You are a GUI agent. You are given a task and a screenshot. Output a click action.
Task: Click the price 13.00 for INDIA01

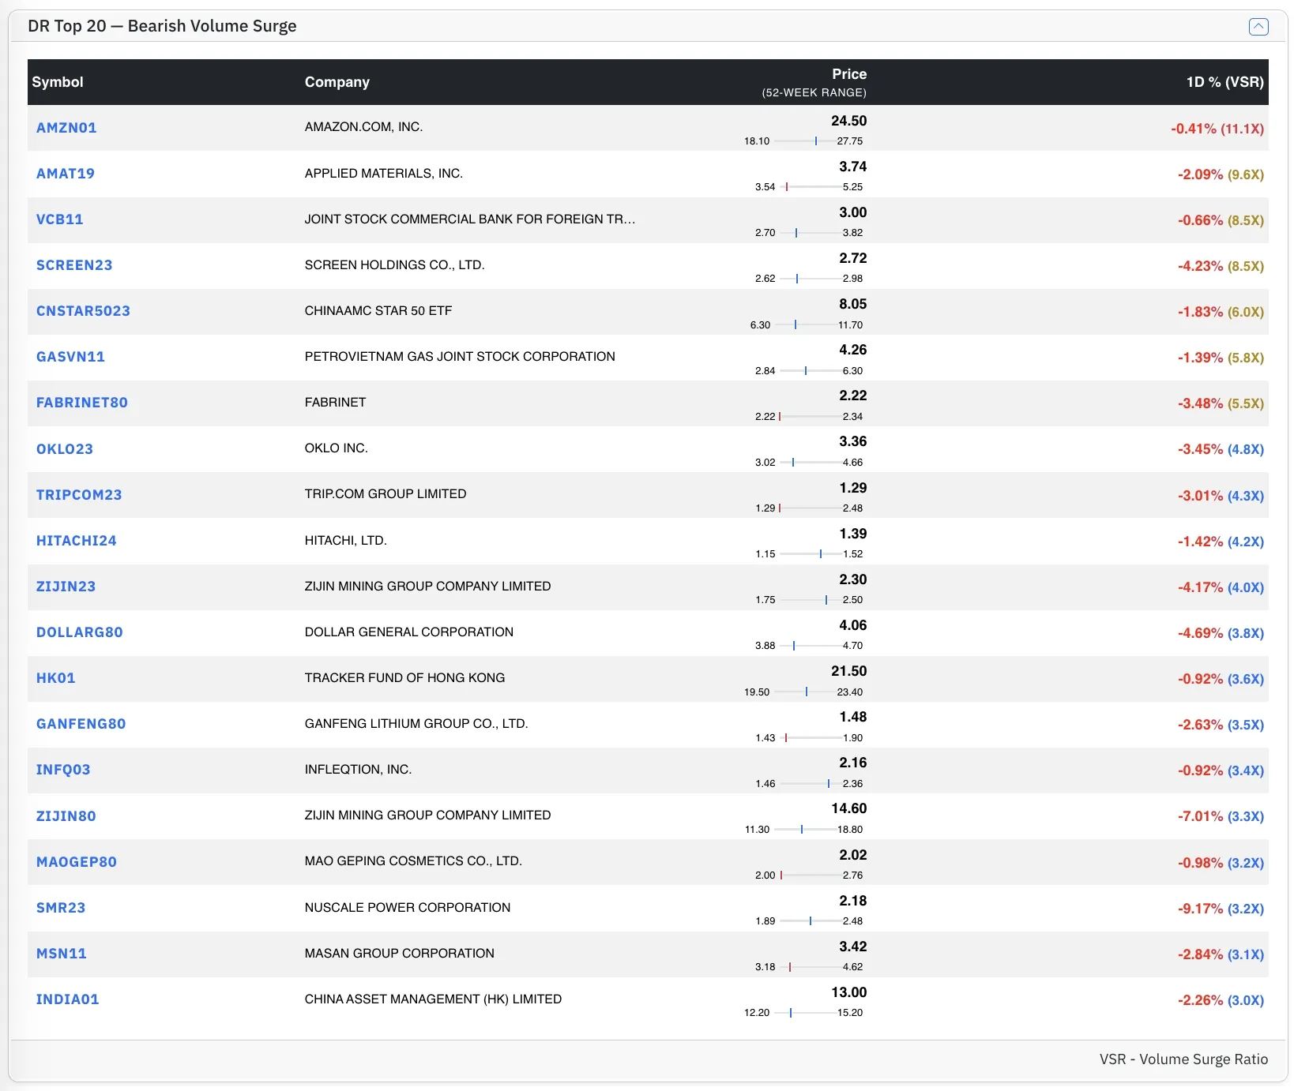(849, 992)
